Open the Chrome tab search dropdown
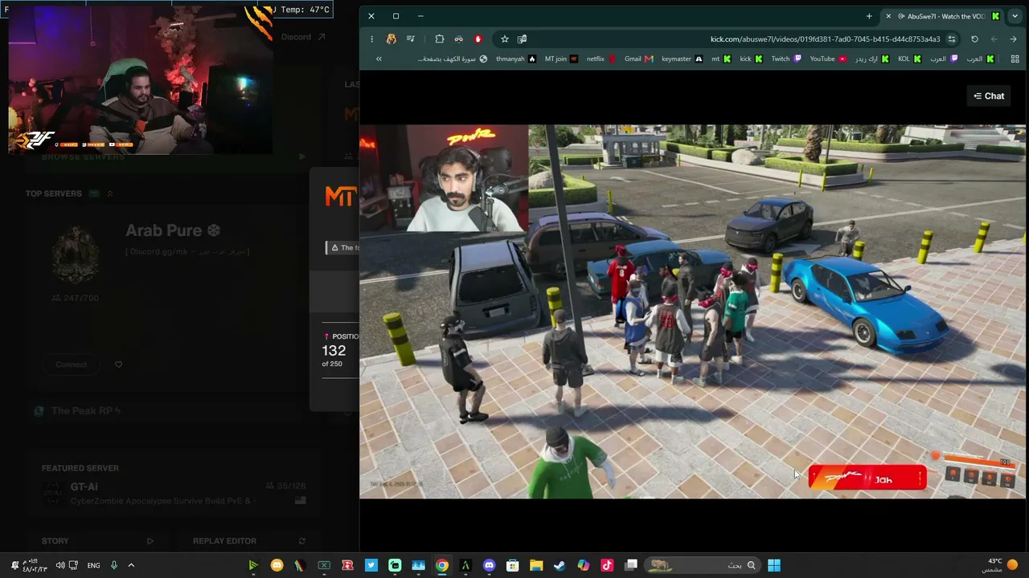Screen dimensions: 1029x578 point(1015,16)
